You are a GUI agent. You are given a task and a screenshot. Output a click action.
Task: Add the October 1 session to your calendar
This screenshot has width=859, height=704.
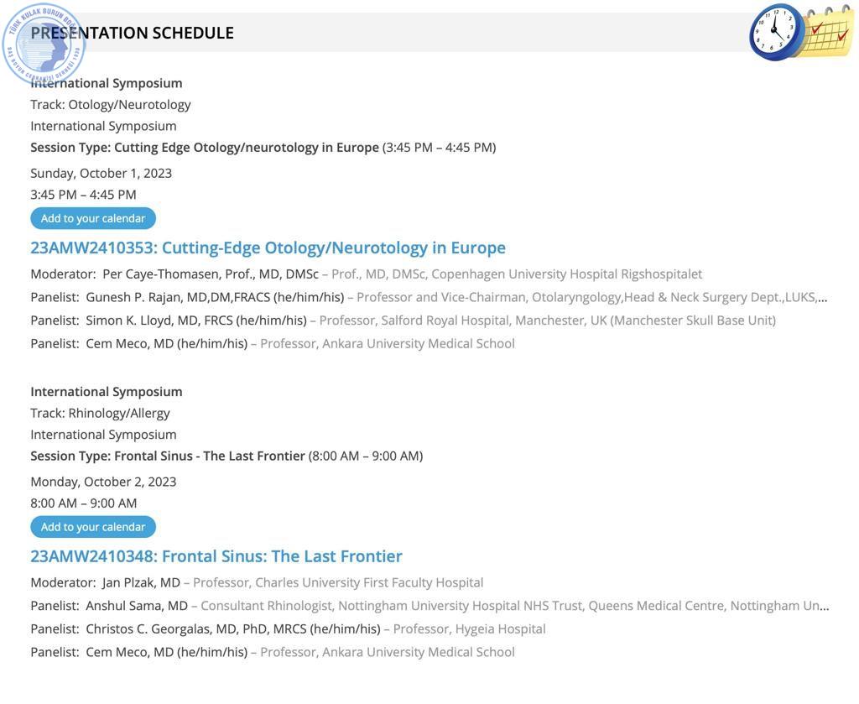(93, 218)
